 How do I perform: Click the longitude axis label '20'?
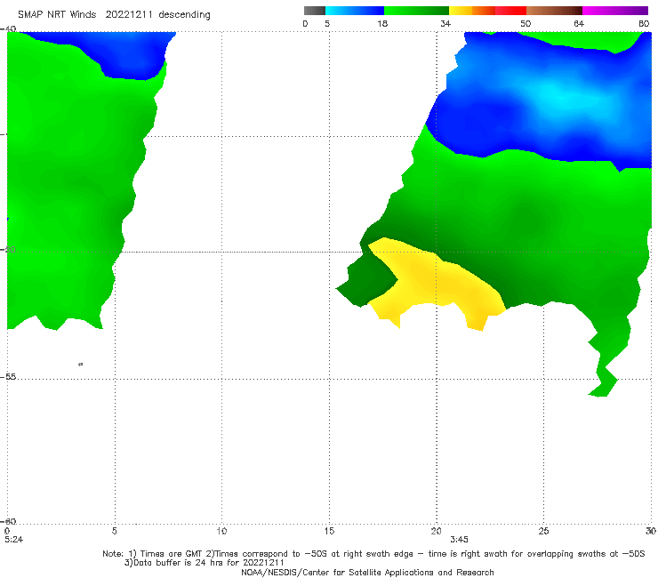[436, 531]
